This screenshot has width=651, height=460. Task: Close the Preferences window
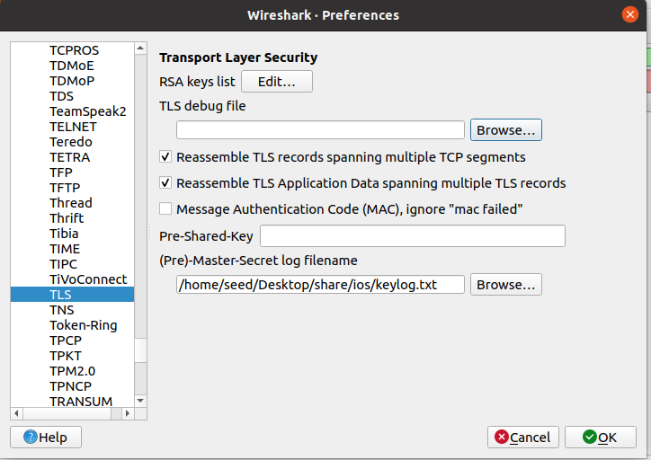click(x=629, y=15)
